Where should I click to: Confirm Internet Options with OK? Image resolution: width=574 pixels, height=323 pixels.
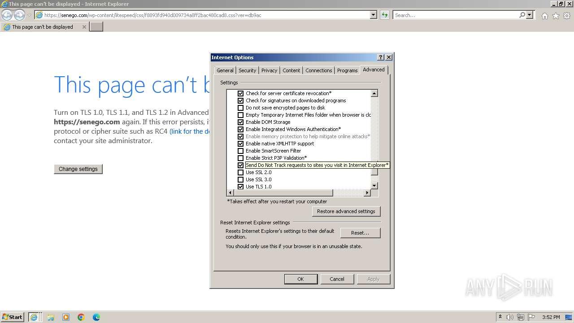click(300, 279)
